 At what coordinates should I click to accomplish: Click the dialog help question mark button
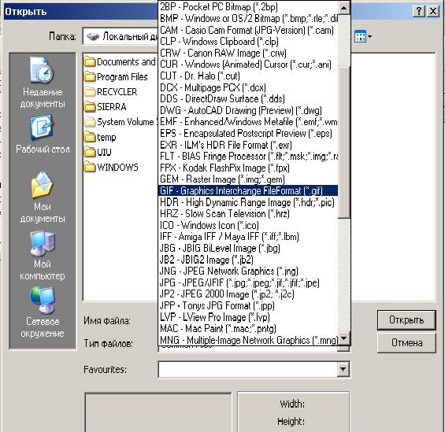(419, 11)
